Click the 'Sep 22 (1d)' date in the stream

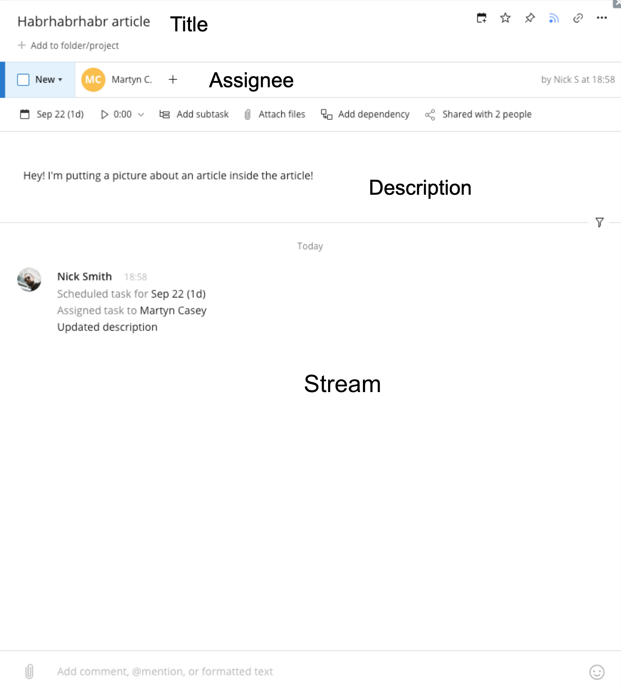pyautogui.click(x=178, y=294)
